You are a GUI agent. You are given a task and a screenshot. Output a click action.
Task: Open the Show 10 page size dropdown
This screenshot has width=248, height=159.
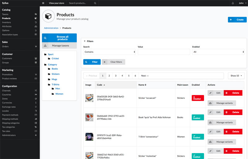tap(236, 76)
